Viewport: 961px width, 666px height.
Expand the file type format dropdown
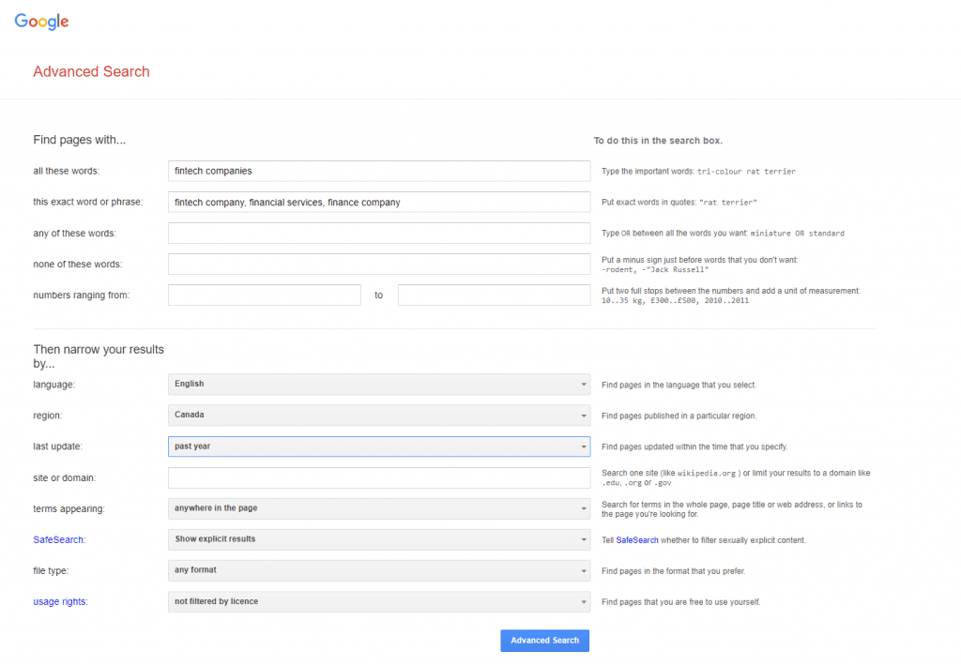pyautogui.click(x=378, y=570)
